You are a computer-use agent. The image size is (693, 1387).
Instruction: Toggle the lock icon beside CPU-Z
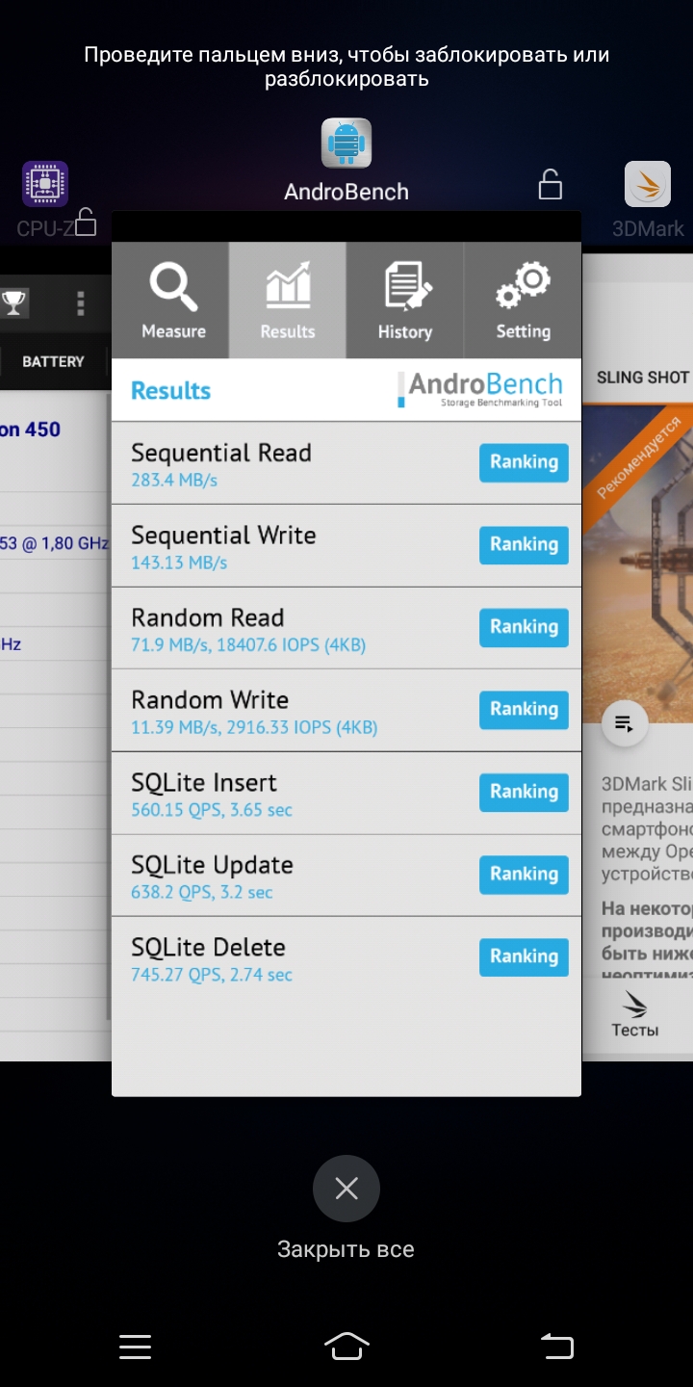click(x=86, y=222)
